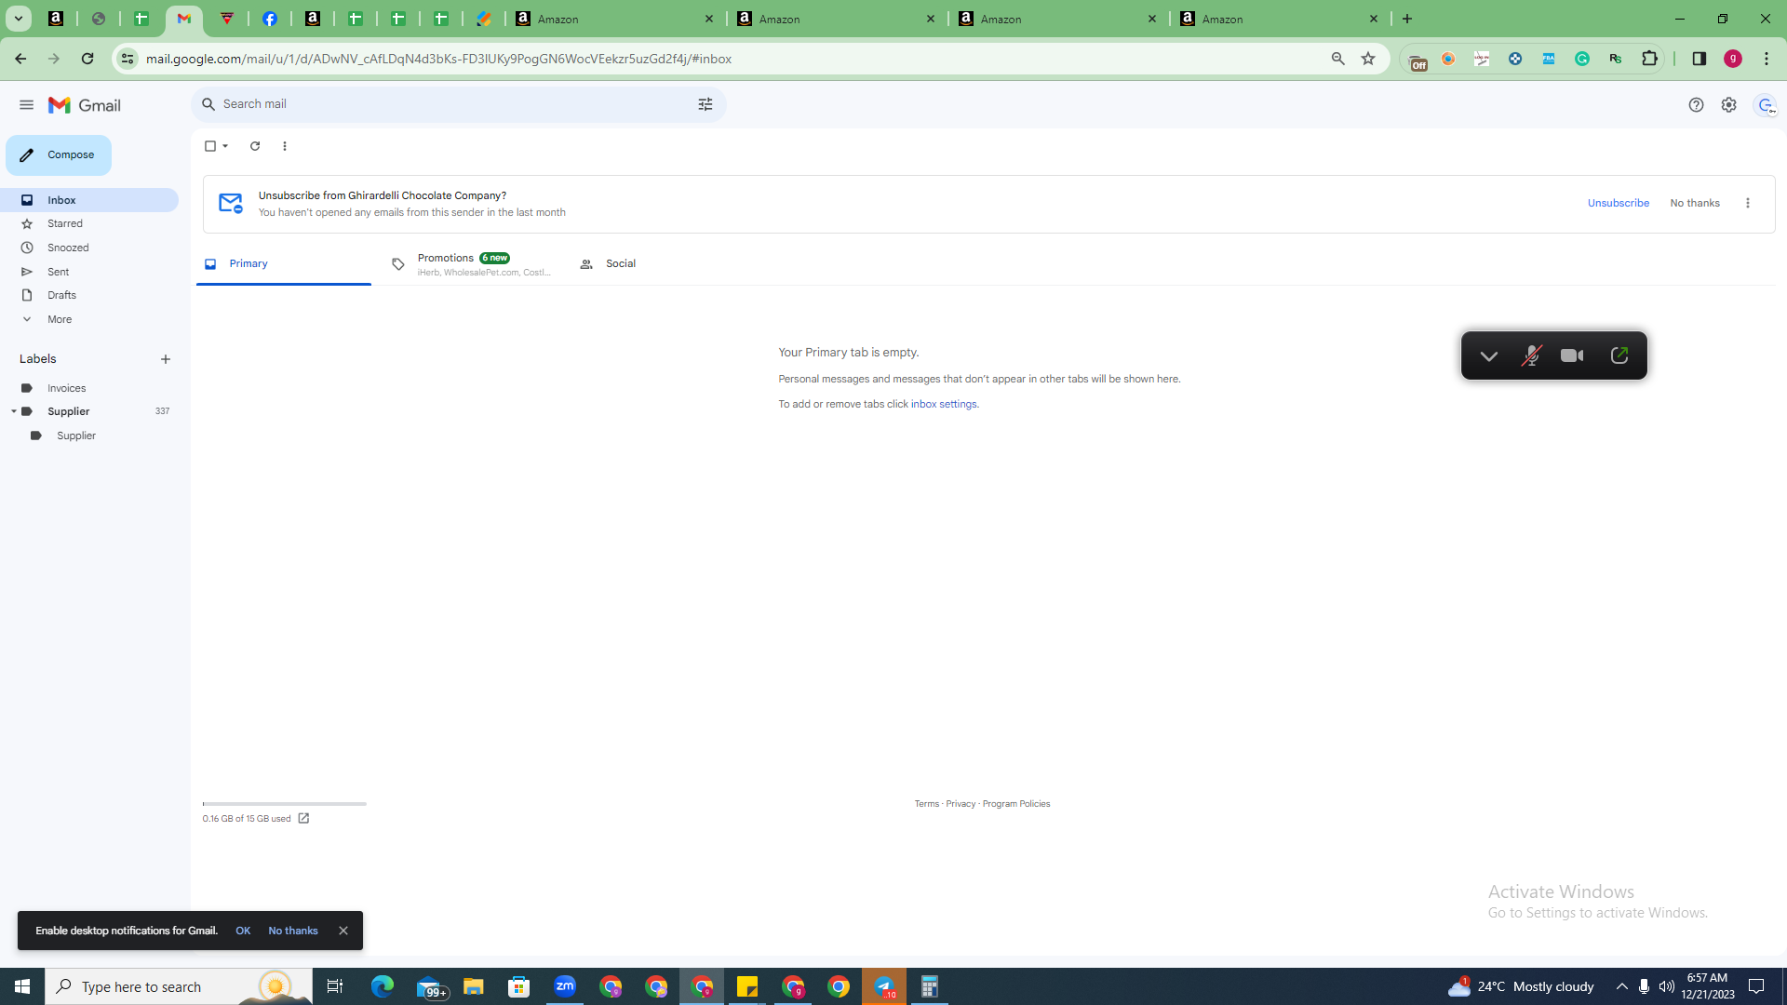
Task: Open storage management icon
Action: click(x=303, y=819)
